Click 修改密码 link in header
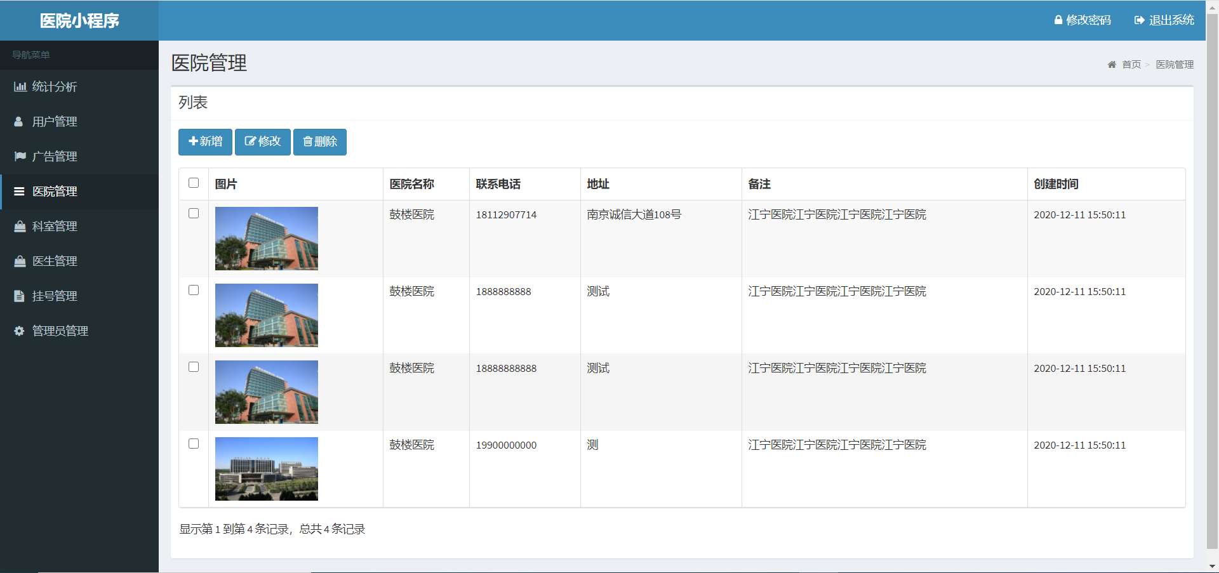Viewport: 1219px width, 573px height. 1082,20
